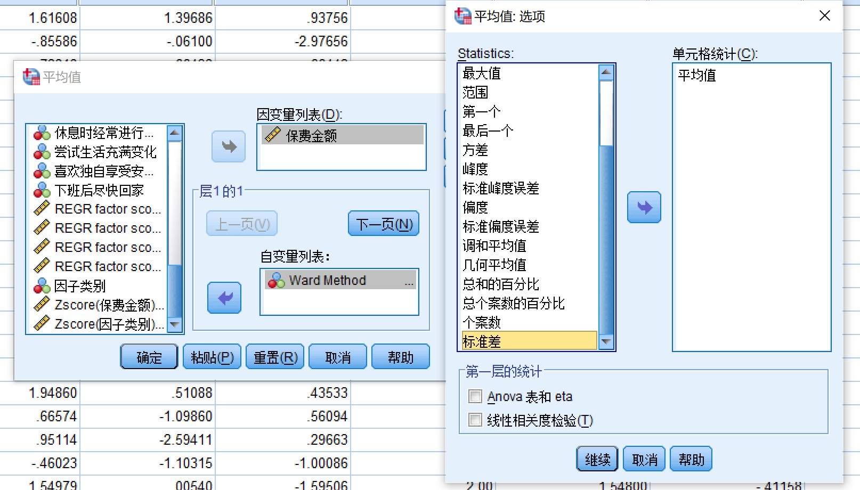
Task: Click data cell 1.94860
Action: point(39,393)
